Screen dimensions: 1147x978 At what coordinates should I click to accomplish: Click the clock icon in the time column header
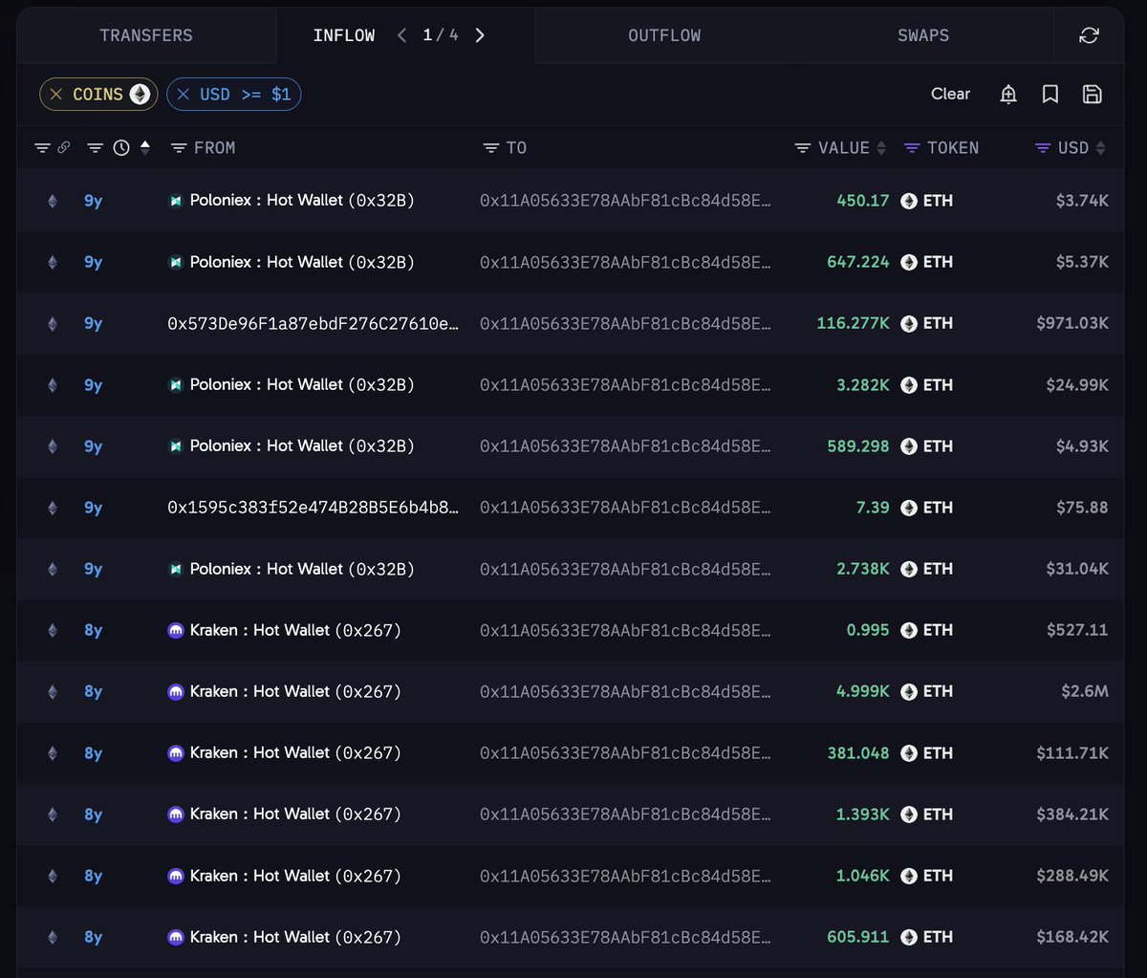pyautogui.click(x=121, y=148)
